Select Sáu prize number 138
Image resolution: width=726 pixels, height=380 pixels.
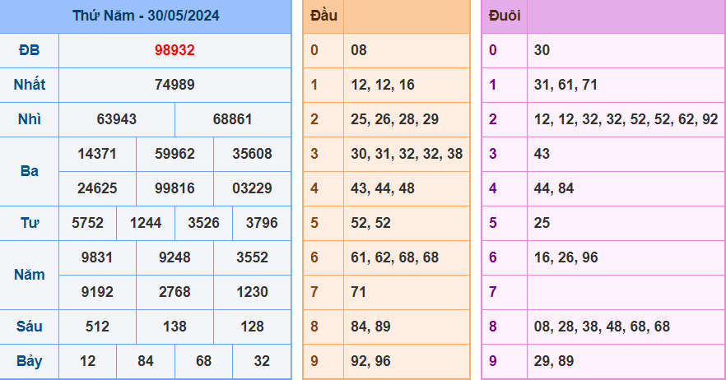pyautogui.click(x=175, y=327)
